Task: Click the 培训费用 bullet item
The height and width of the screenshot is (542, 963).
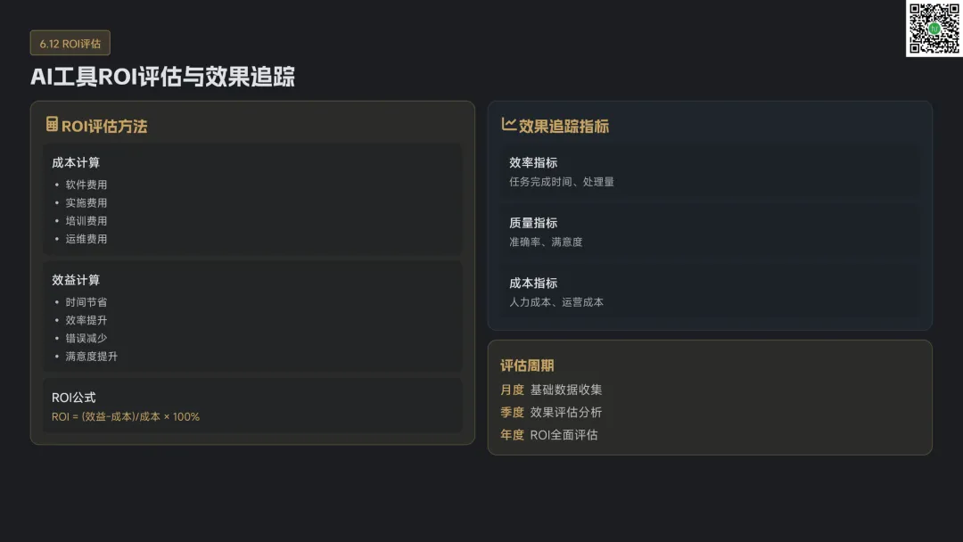Action: 86,220
